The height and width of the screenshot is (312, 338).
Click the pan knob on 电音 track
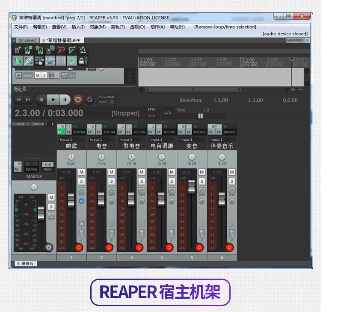pos(101,157)
